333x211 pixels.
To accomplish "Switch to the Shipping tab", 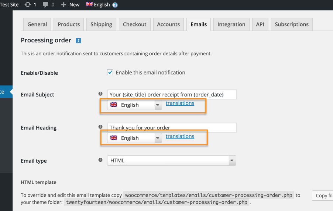I will 101,24.
